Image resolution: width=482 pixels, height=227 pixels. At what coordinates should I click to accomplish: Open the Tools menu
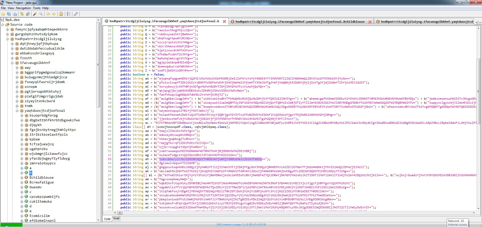coord(37,8)
